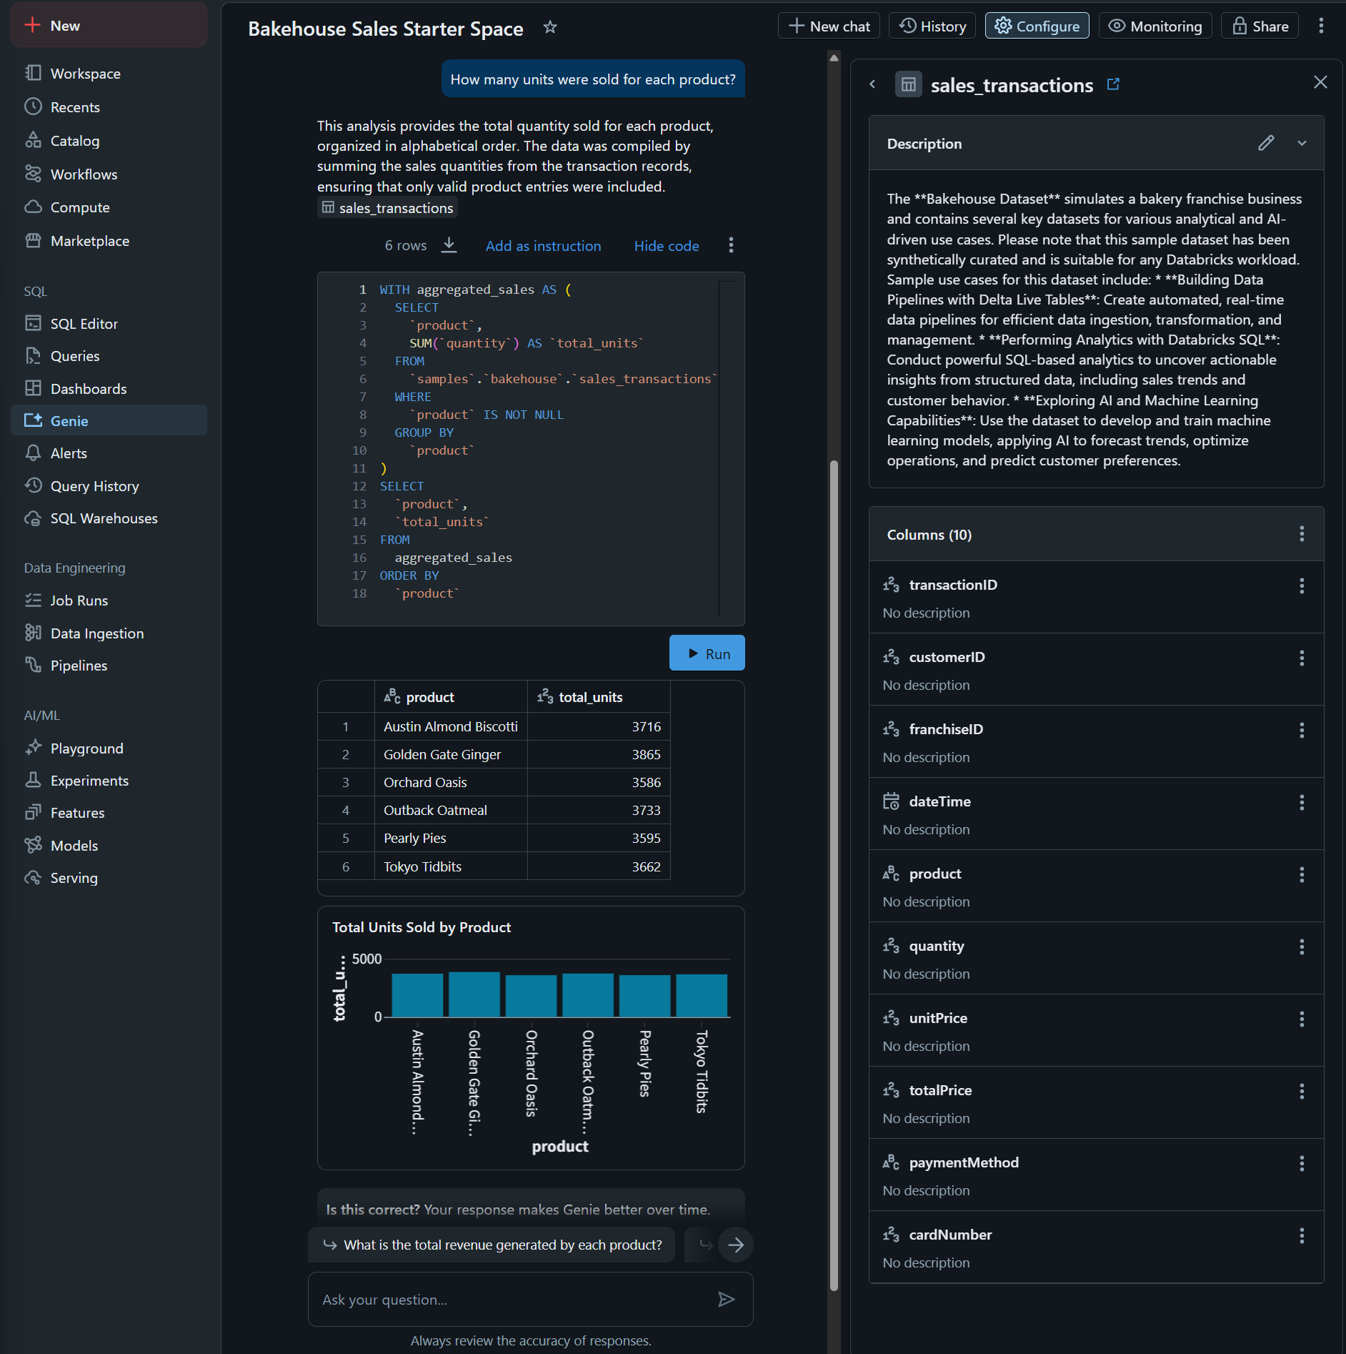Open Features

[109, 813]
